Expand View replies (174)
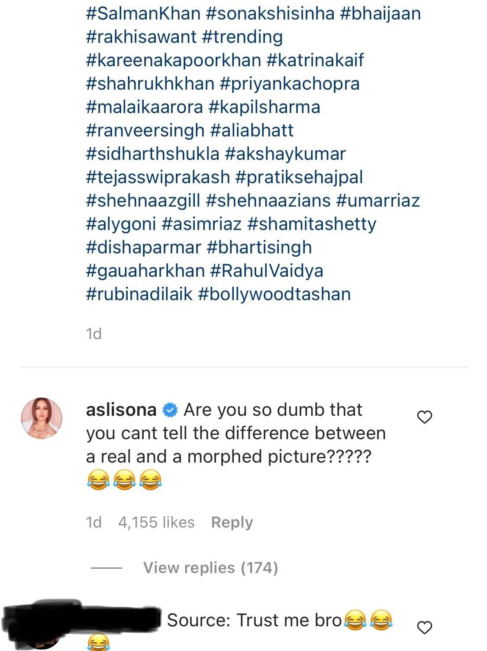This screenshot has height=651, width=487. 210,567
